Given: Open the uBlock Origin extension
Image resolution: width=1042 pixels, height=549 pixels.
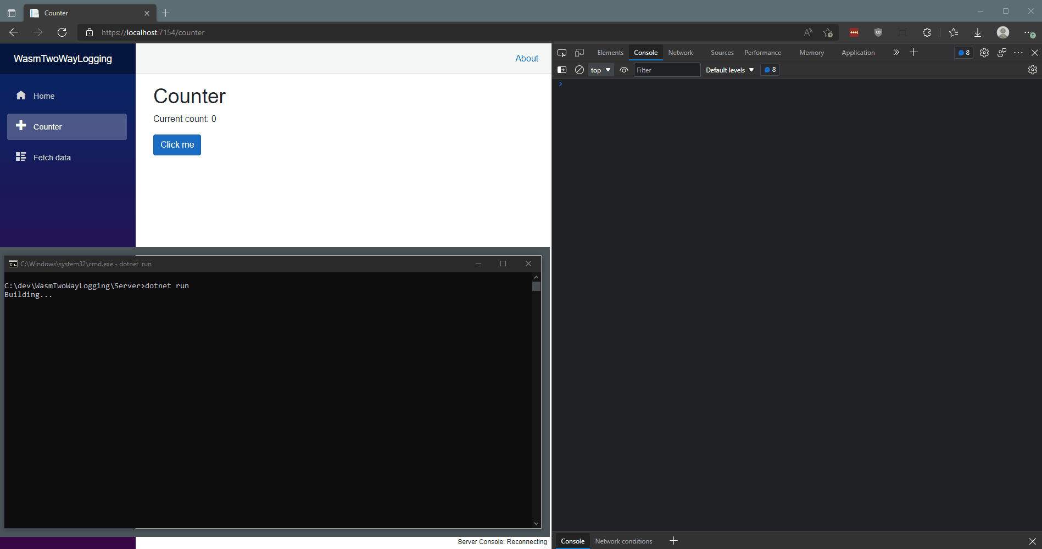Looking at the screenshot, I should click(878, 32).
